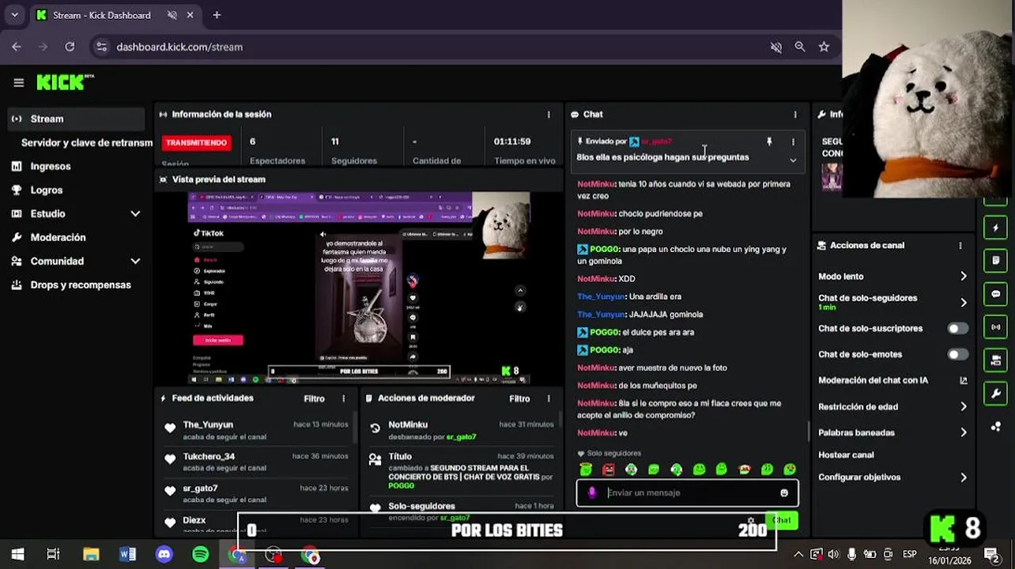Open Modo lento settings
This screenshot has width=1015, height=569.
pos(893,276)
